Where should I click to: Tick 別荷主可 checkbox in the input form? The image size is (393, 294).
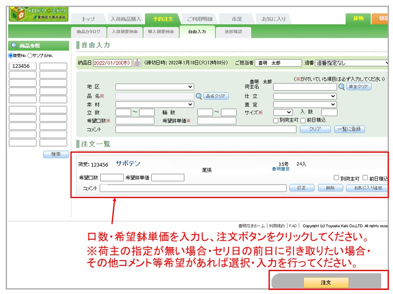276,120
